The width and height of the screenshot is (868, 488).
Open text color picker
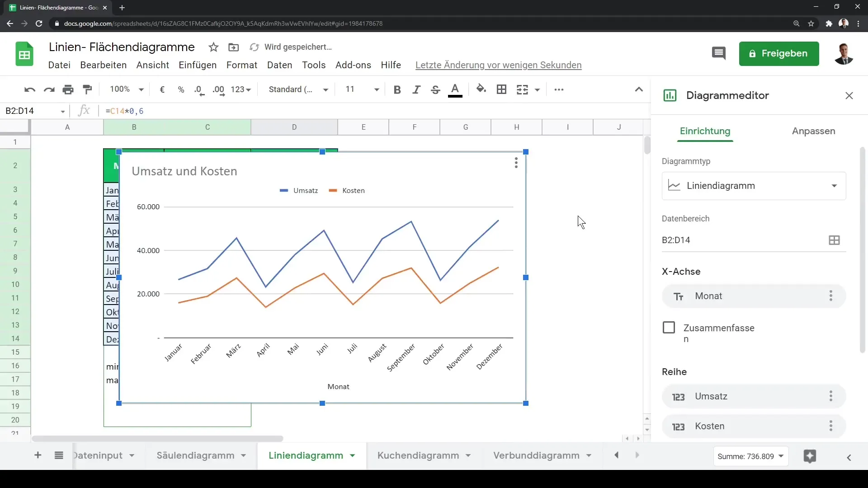455,89
